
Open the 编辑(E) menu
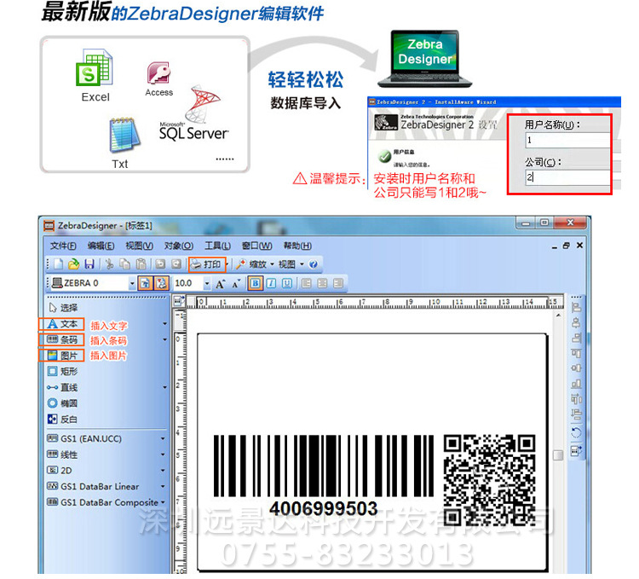pyautogui.click(x=101, y=246)
